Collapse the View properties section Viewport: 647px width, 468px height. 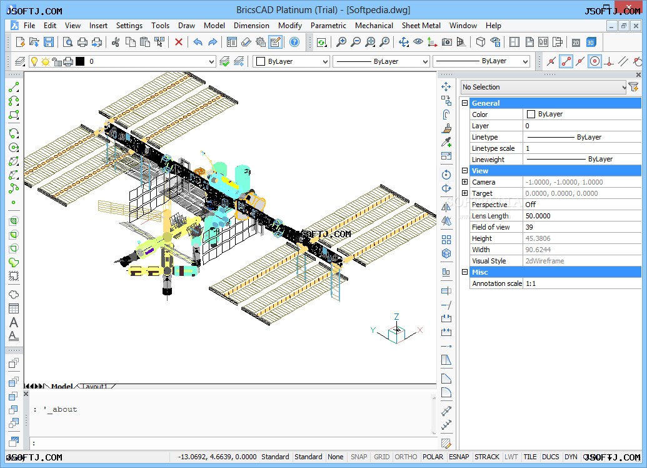(464, 171)
